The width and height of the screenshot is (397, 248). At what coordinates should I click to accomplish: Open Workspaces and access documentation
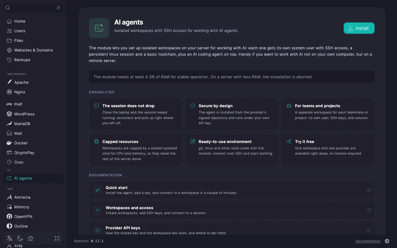click(x=232, y=210)
